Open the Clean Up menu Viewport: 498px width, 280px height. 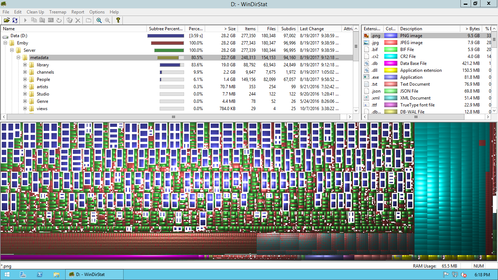point(35,12)
